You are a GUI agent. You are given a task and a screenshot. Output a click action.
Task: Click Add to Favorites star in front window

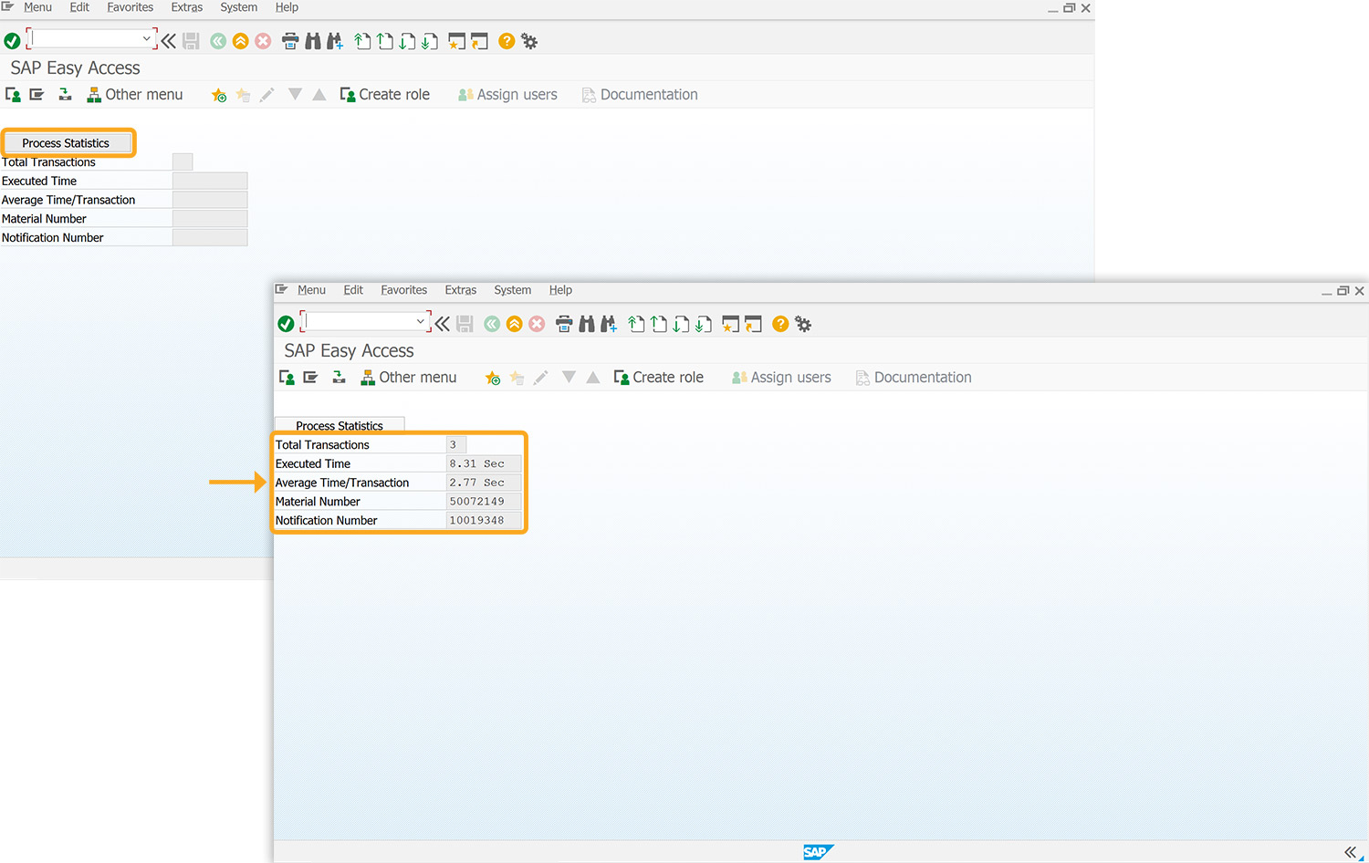pos(493,378)
